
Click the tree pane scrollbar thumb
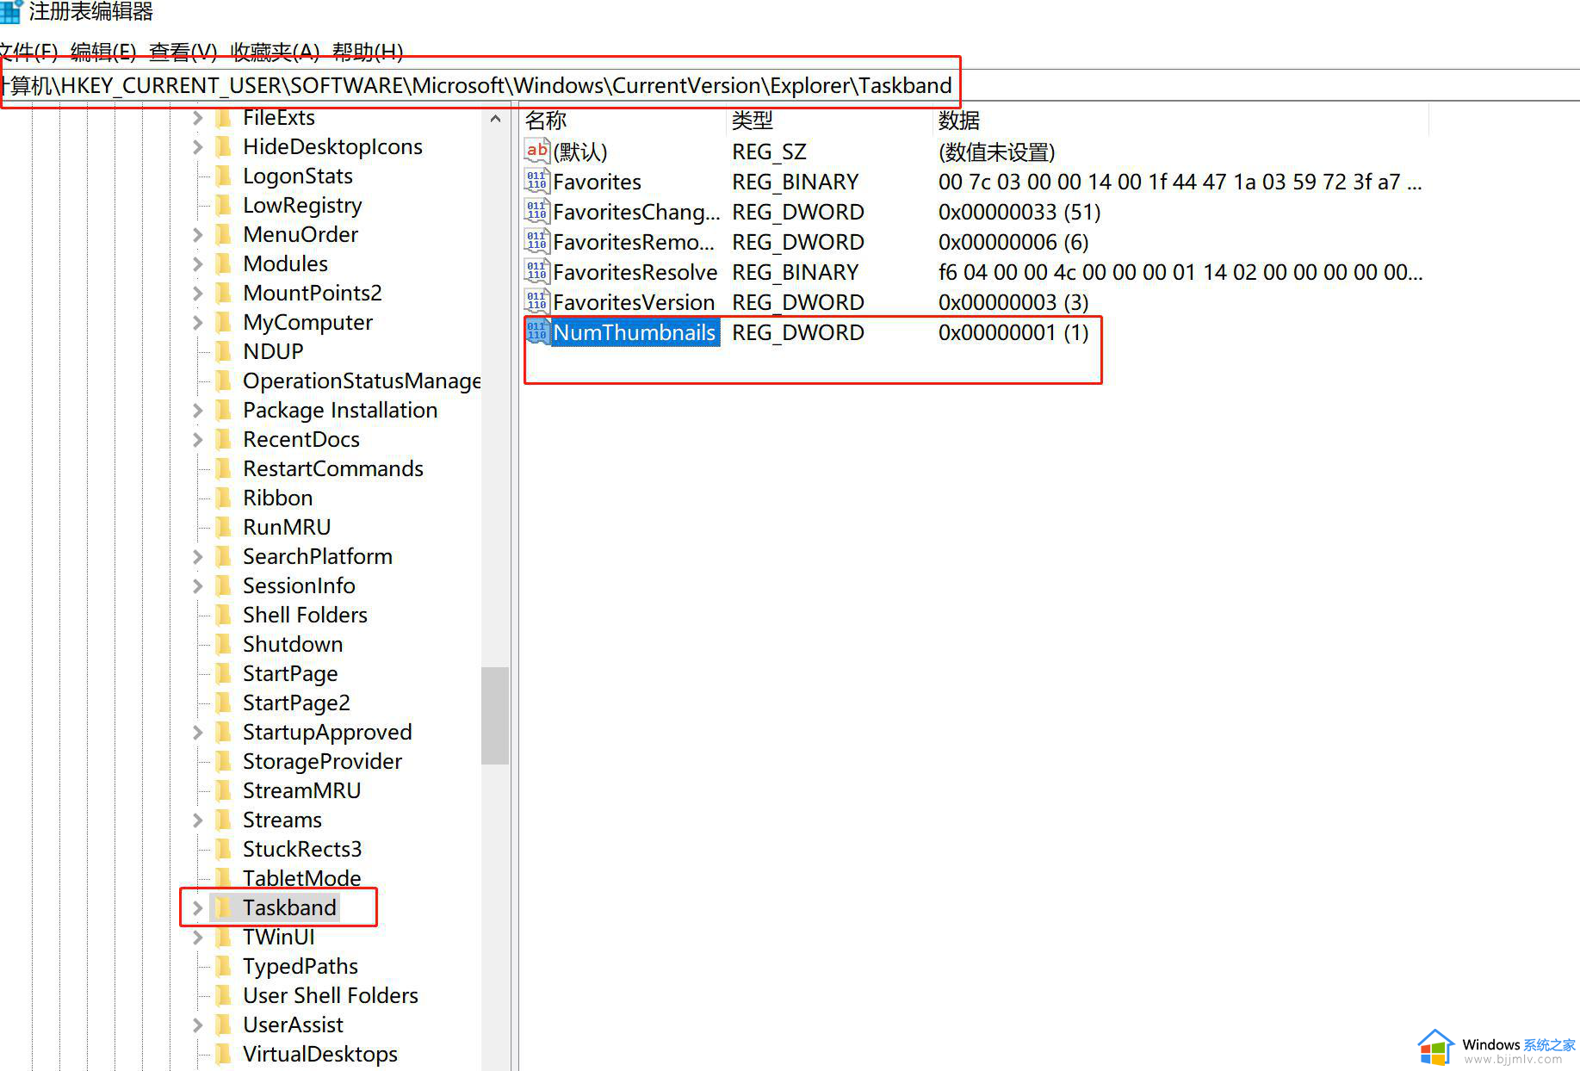coord(495,715)
